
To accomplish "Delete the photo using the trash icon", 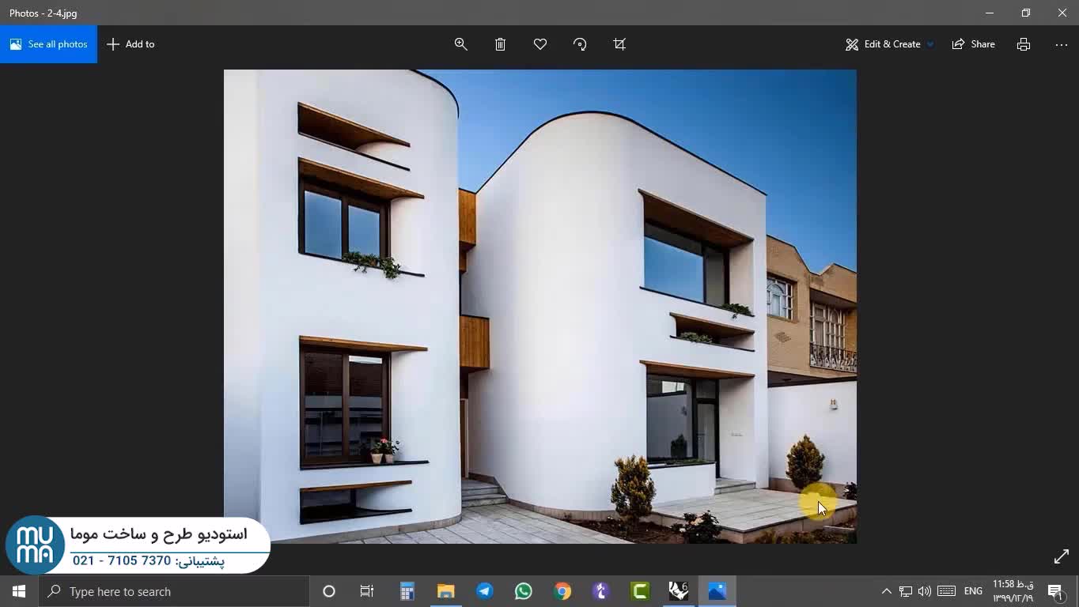I will pyautogui.click(x=501, y=44).
